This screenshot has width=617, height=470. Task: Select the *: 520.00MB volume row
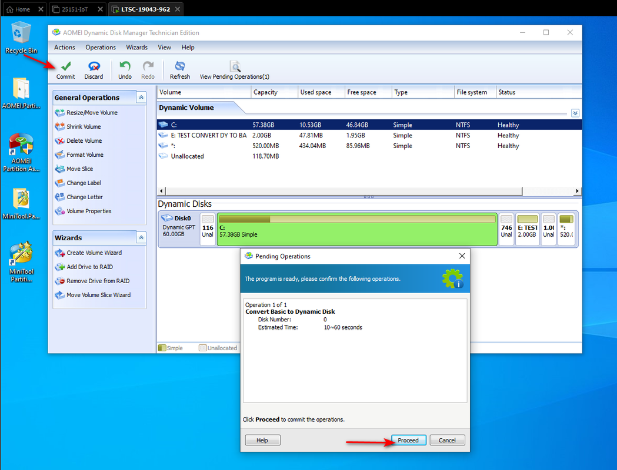coord(369,146)
